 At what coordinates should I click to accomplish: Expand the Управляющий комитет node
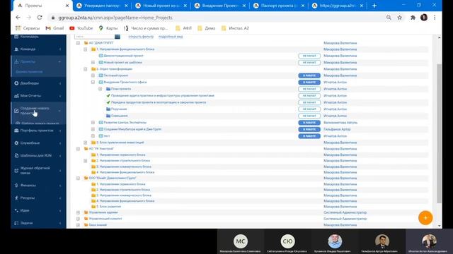click(78, 219)
